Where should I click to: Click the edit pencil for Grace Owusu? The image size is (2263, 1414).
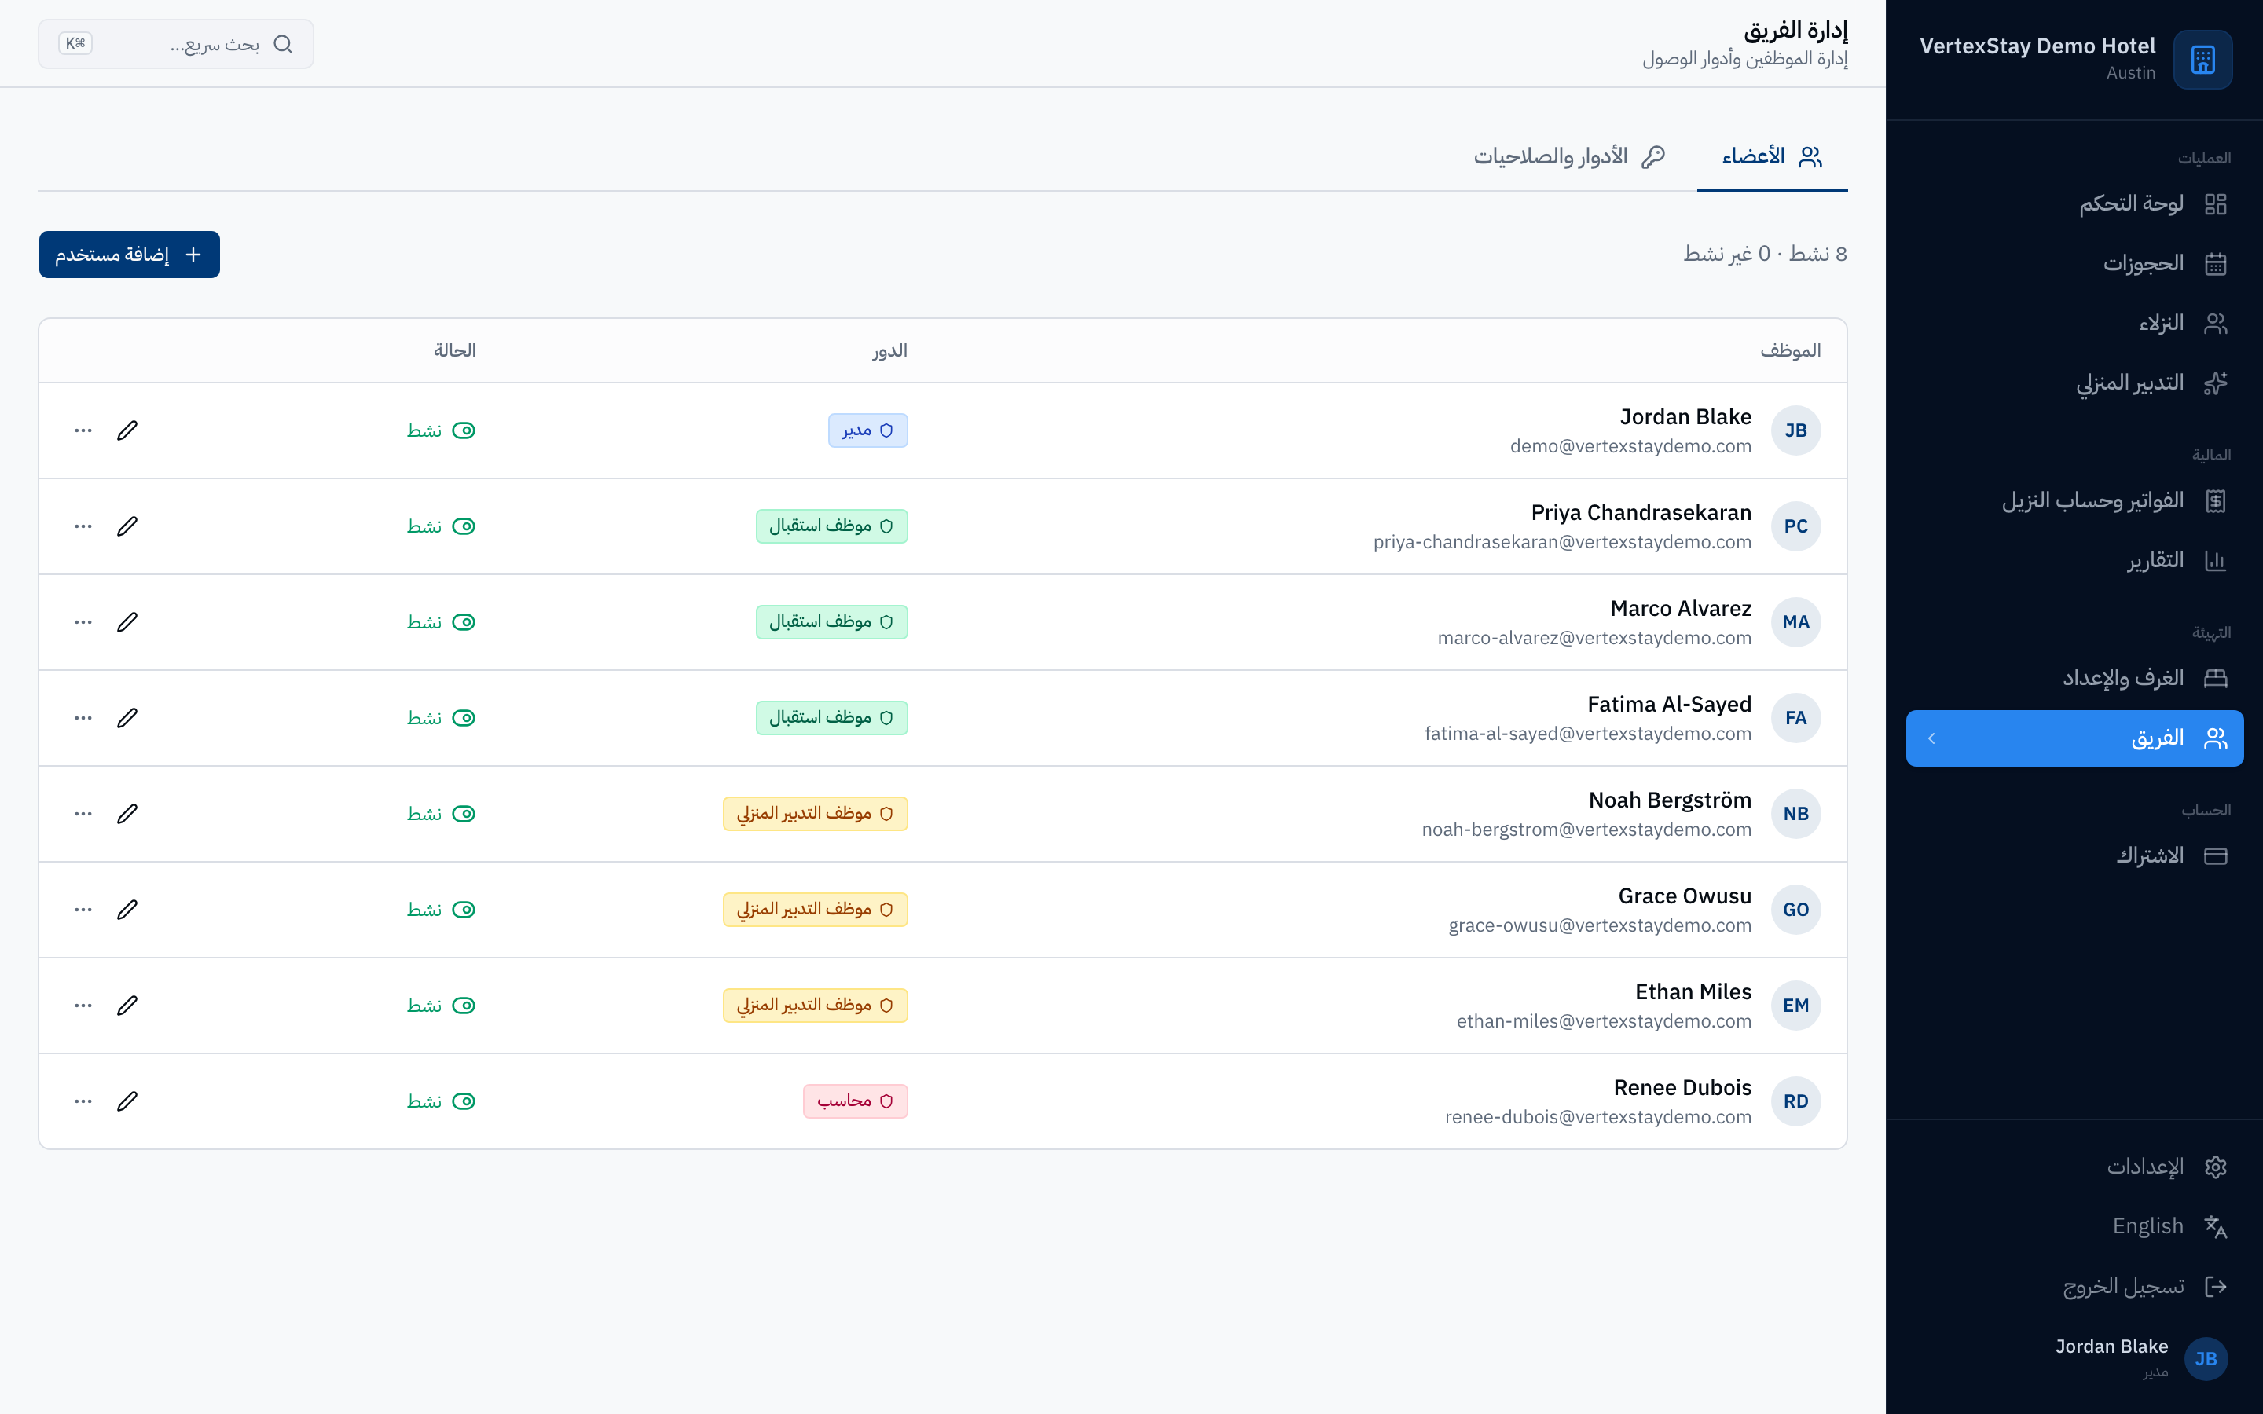pyautogui.click(x=127, y=910)
